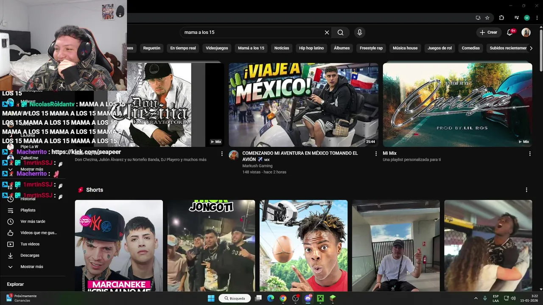Open options for Mi Mix playlist
543x305 pixels.
click(x=530, y=154)
